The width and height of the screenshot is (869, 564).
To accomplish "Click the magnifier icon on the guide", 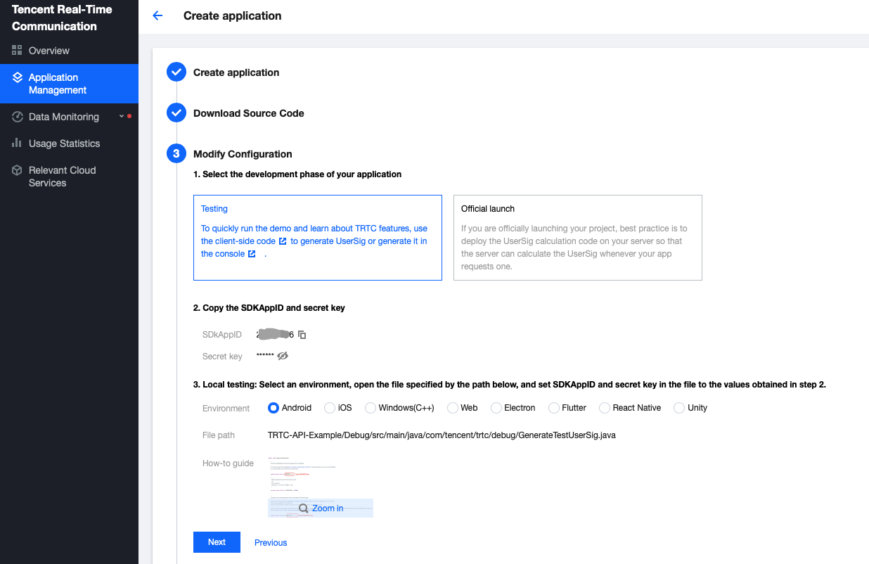I will tap(304, 508).
